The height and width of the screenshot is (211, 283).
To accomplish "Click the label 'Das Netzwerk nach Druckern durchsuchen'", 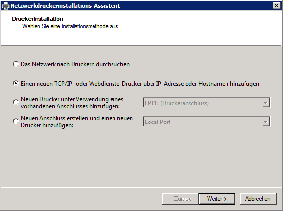I will pyautogui.click(x=75, y=64).
